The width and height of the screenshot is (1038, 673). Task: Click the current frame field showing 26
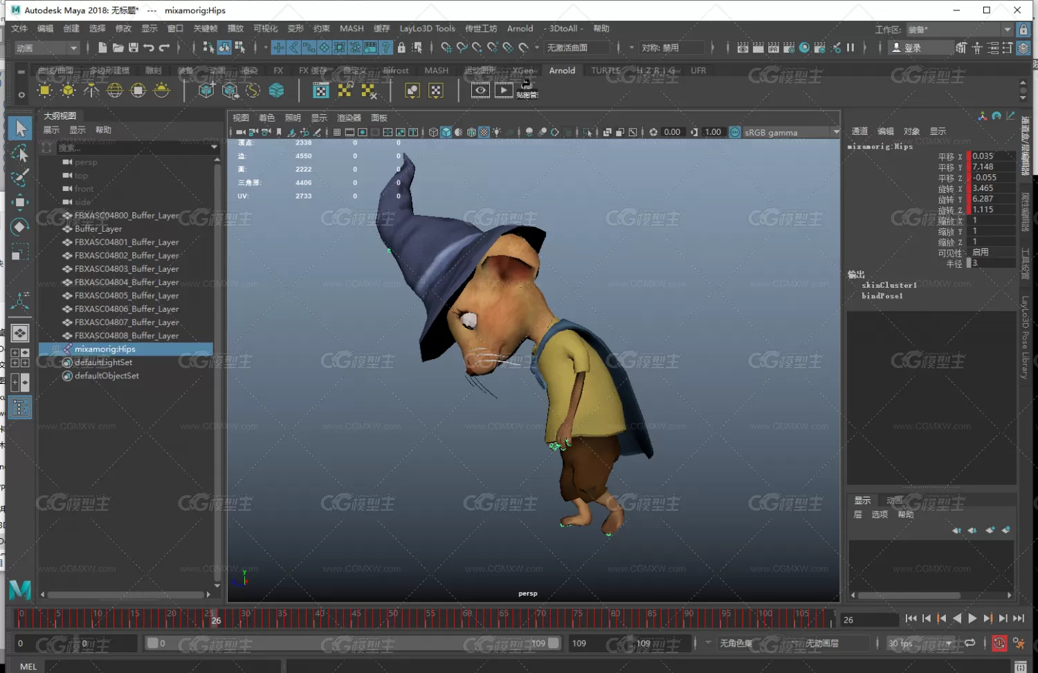868,620
